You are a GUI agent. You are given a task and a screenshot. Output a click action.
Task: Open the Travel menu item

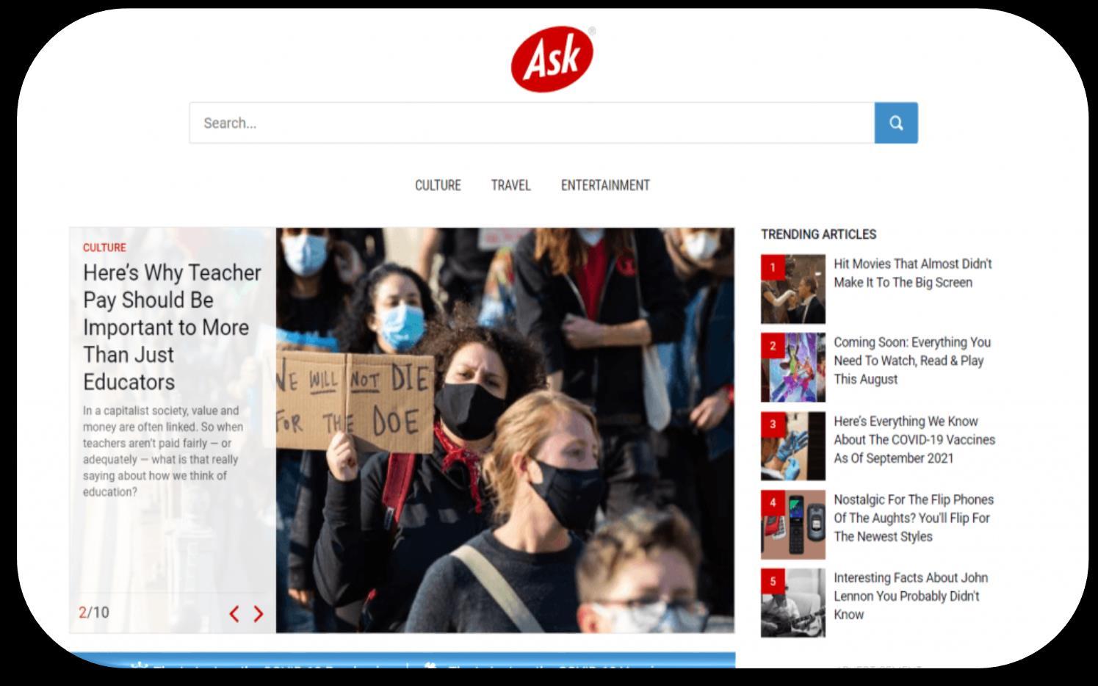pos(510,185)
